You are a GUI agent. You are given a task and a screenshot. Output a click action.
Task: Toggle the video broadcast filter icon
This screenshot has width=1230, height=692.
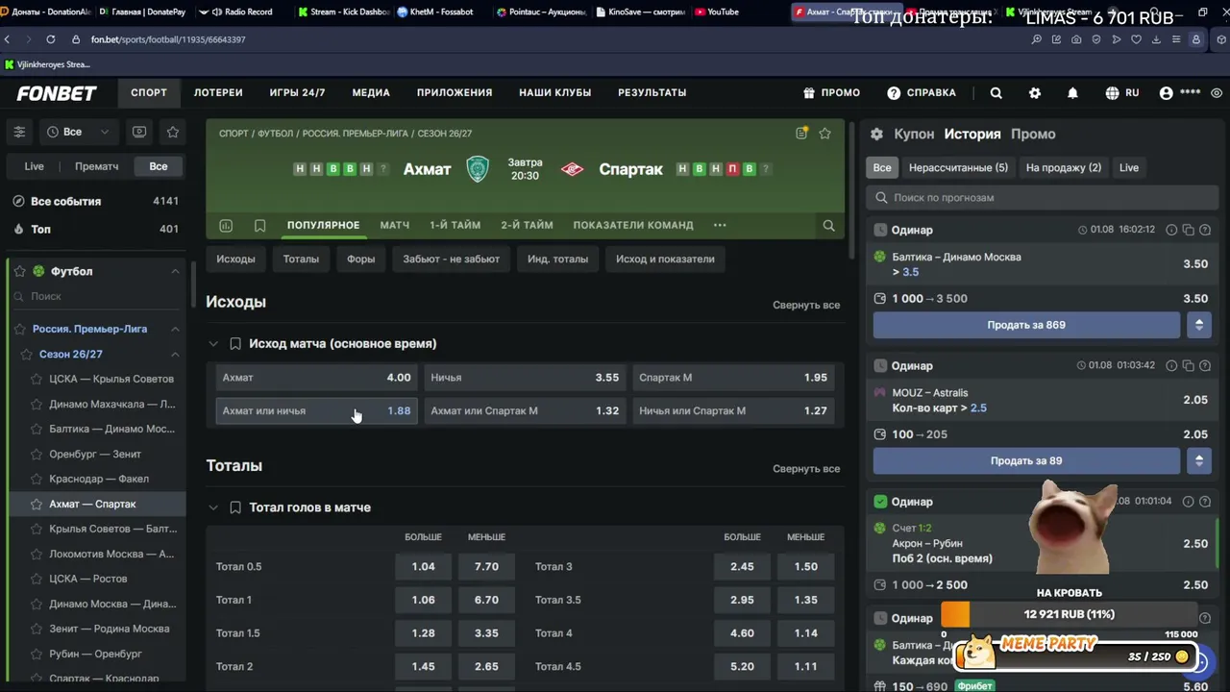click(x=139, y=132)
